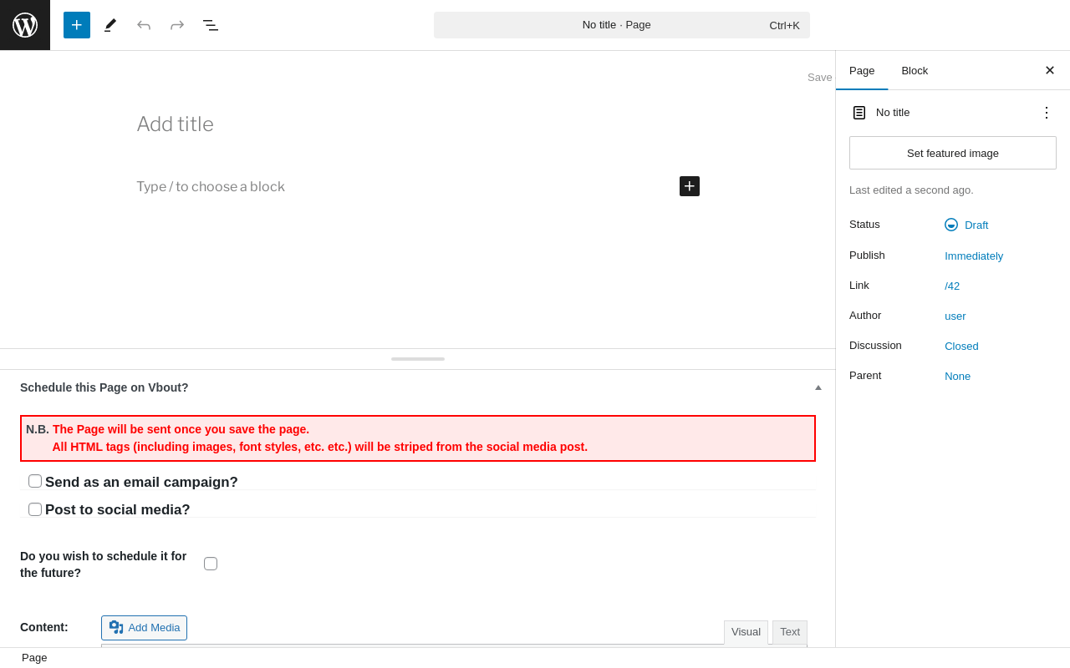This screenshot has width=1070, height=668.
Task: Click the Undo arrow
Action: (144, 25)
